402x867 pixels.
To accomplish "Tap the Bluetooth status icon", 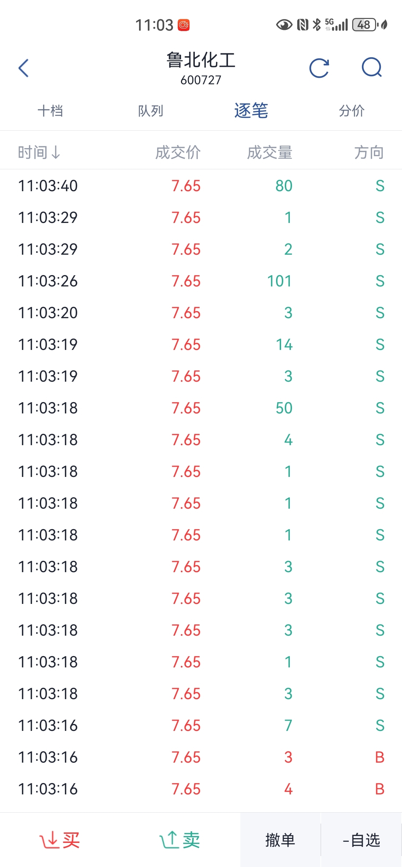I will (x=317, y=25).
